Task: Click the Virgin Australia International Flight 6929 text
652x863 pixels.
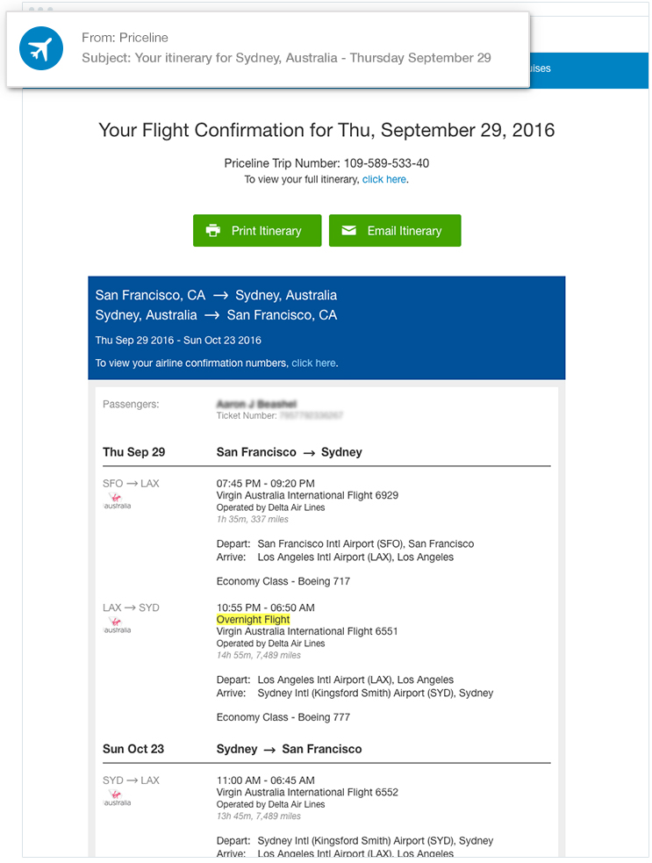Action: [x=307, y=495]
